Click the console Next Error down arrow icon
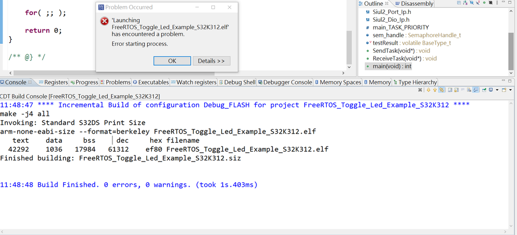The image size is (517, 235). 428,90
